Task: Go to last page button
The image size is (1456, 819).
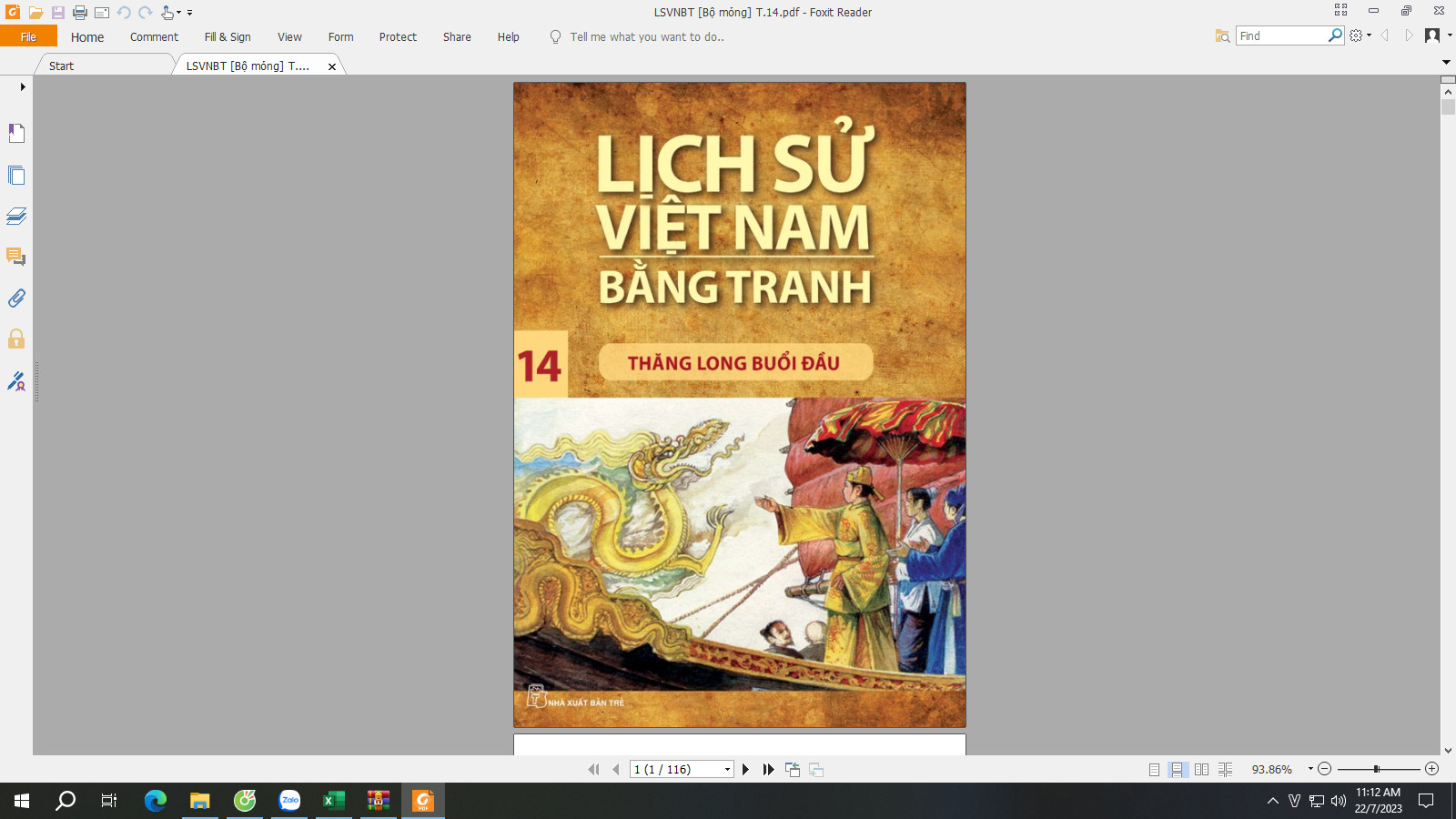Action: pos(768,770)
